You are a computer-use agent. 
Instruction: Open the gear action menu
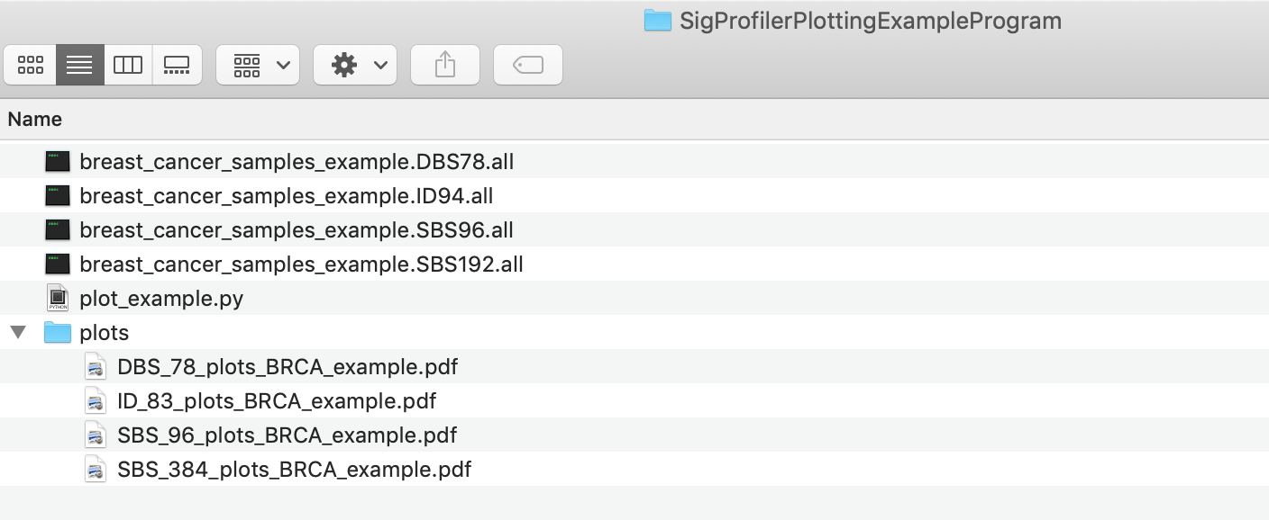click(x=355, y=65)
